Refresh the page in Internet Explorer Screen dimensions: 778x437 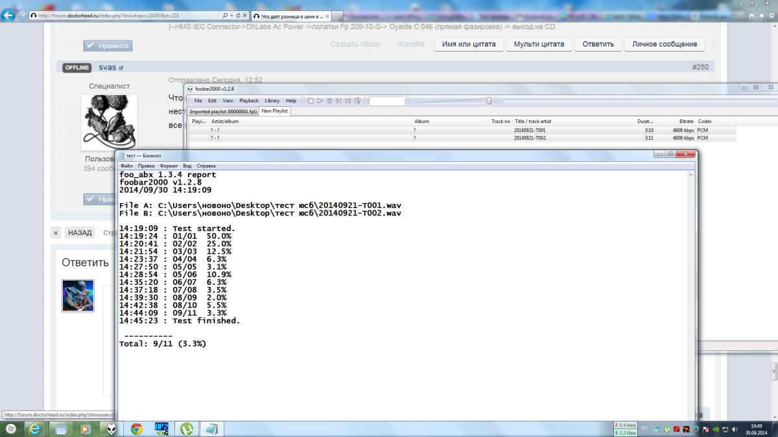[237, 15]
